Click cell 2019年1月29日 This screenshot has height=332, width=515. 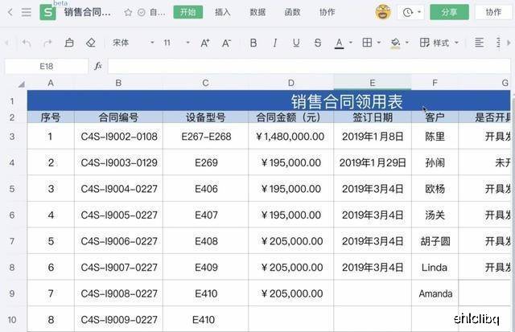pos(373,162)
